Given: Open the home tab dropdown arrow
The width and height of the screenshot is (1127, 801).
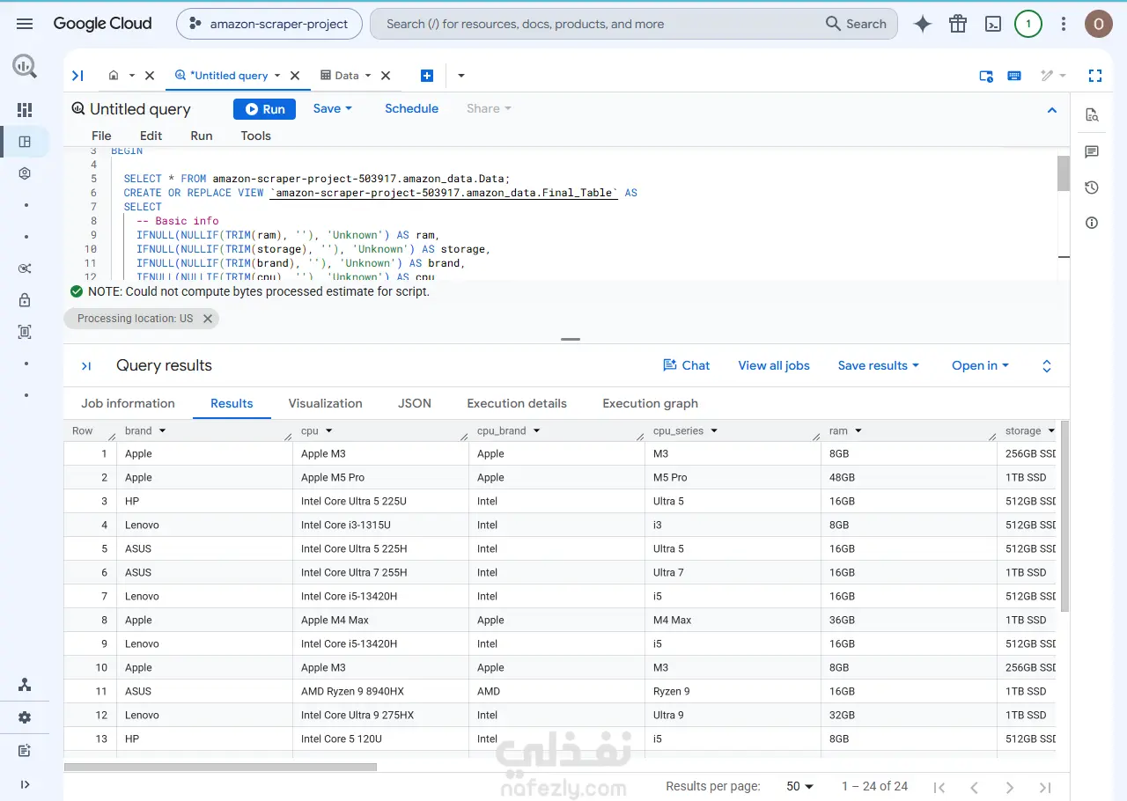Looking at the screenshot, I should [x=132, y=76].
